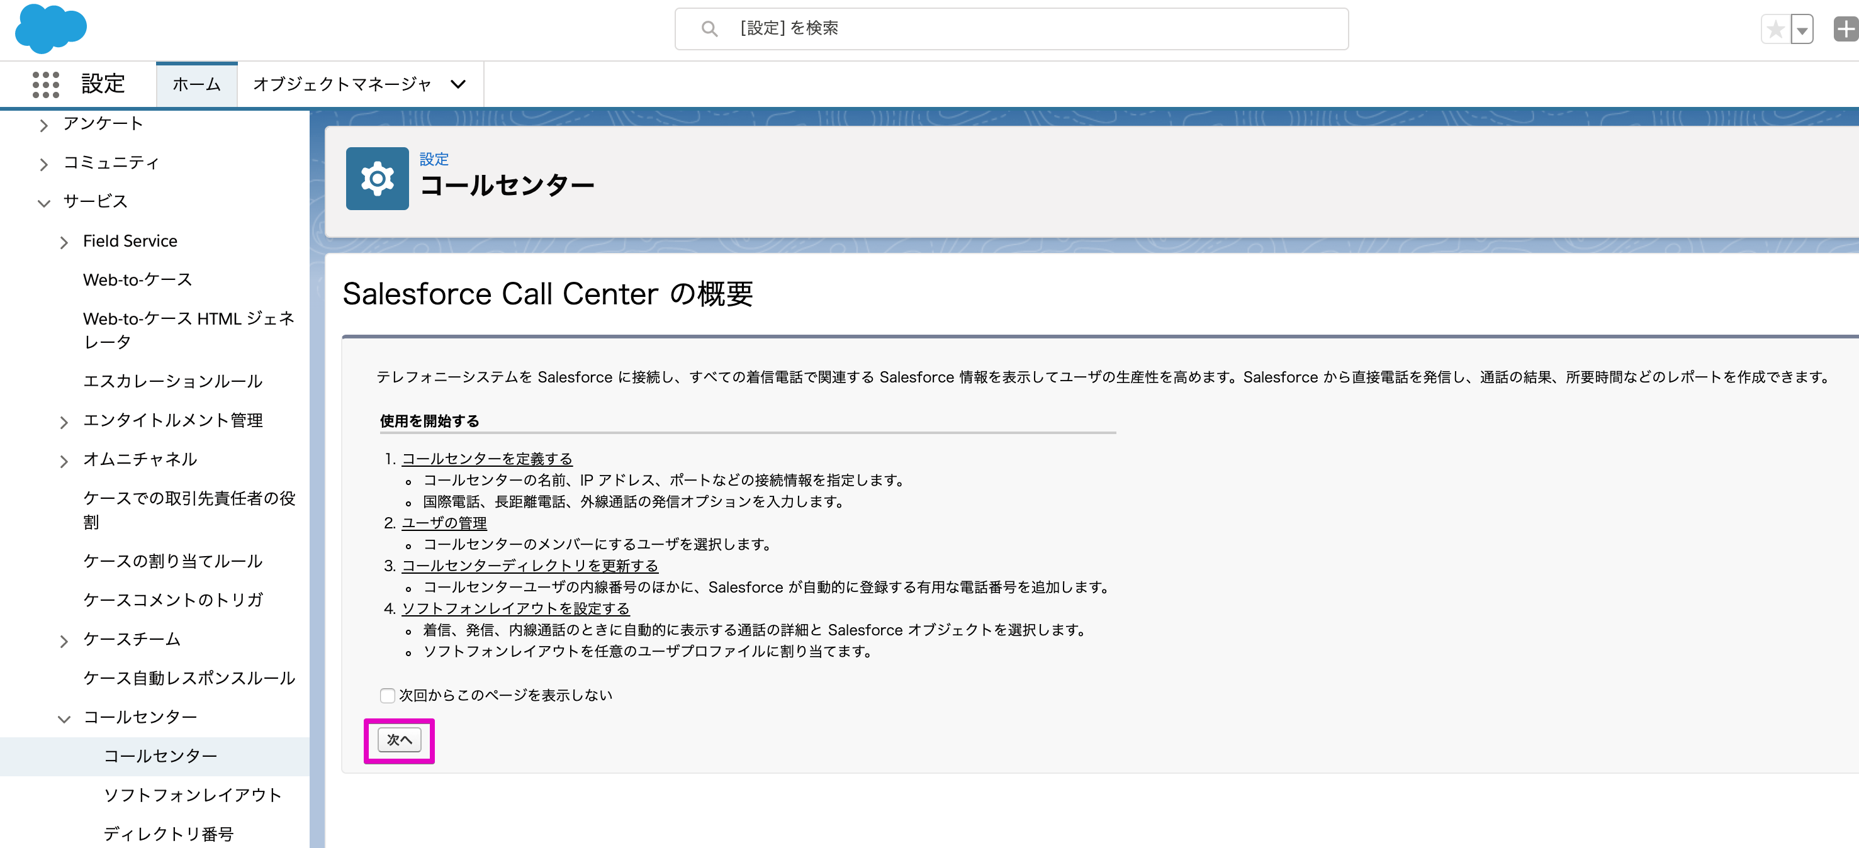
Task: Open Web-to-ケース HTML ジェネレータ item
Action: coord(189,330)
